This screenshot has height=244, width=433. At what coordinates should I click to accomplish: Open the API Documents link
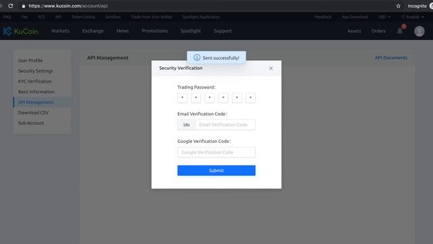(x=391, y=58)
